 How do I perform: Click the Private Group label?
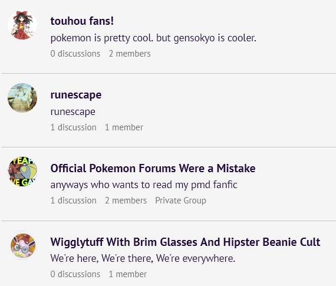click(x=180, y=200)
